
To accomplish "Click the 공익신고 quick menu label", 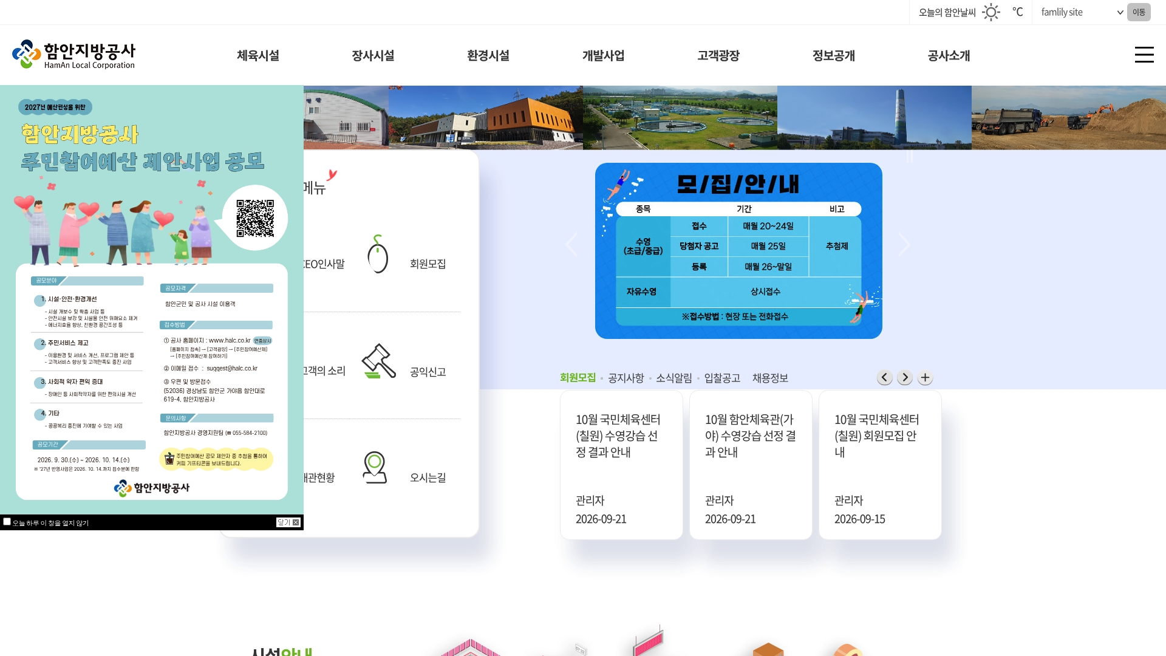I will [x=428, y=372].
